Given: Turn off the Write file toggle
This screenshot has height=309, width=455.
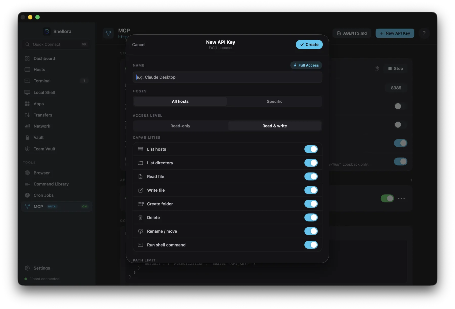Looking at the screenshot, I should click(311, 190).
